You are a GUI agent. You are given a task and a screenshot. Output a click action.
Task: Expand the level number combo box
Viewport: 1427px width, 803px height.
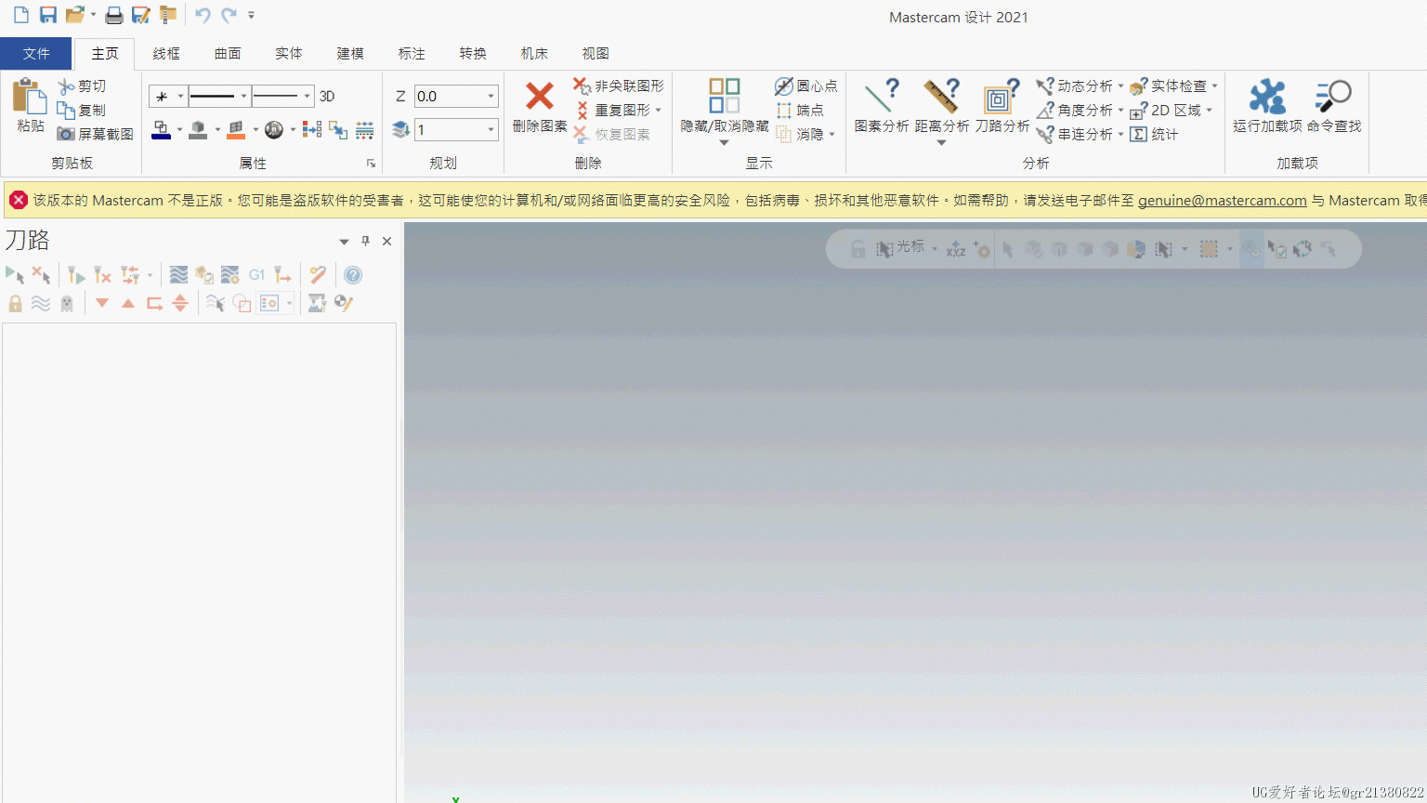tap(491, 129)
